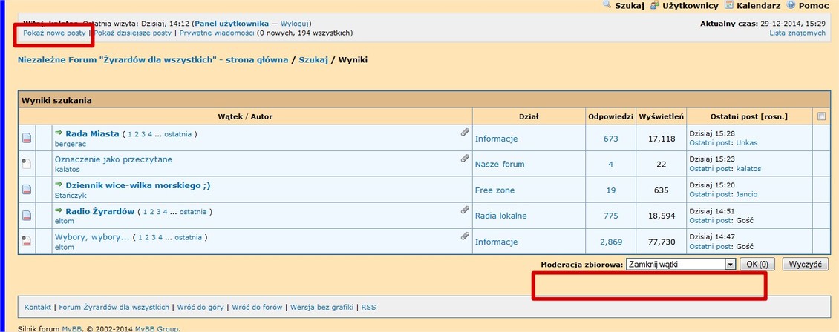Open Pomoc in the top menu
This screenshot has width=839, height=332.
[813, 6]
